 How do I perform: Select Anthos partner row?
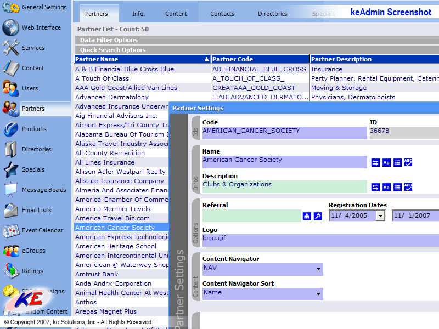(121, 302)
